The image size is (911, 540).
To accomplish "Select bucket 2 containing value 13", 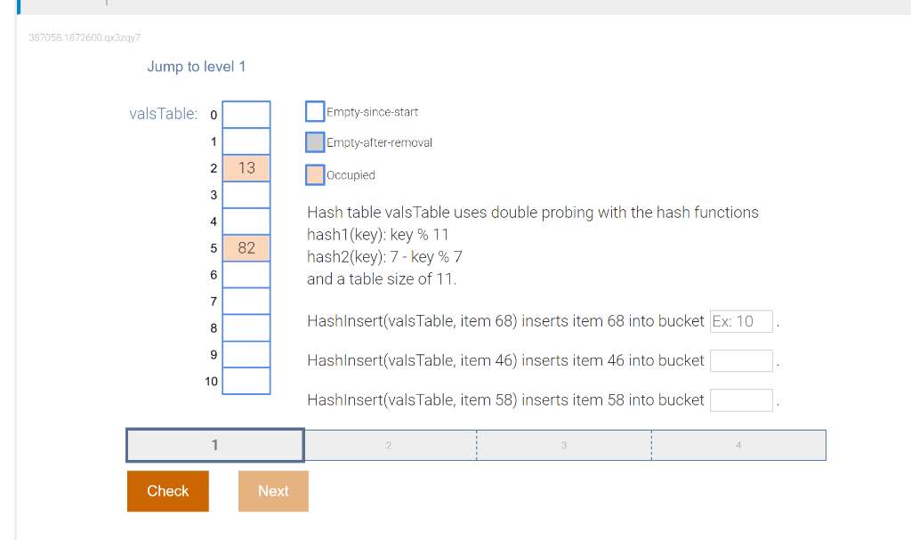I will coord(246,168).
